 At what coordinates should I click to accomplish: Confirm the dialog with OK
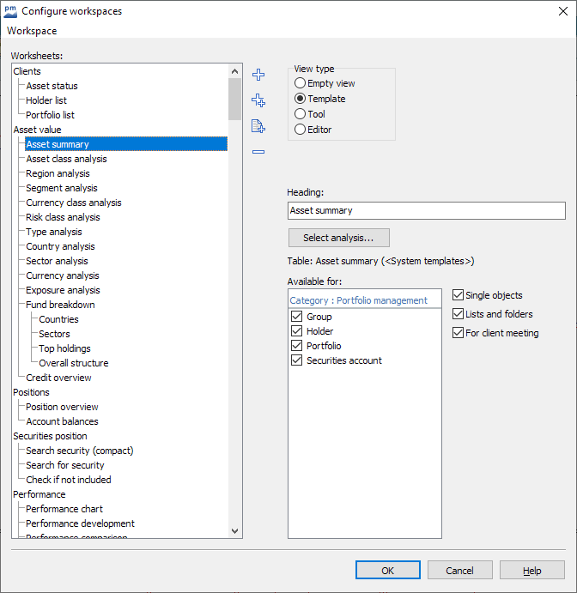388,571
